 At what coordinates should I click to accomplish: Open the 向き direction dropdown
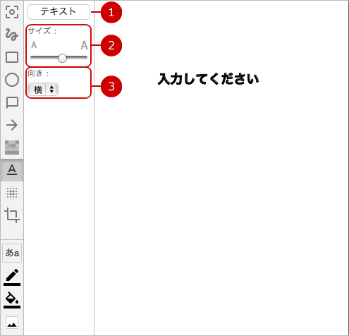coord(43,90)
